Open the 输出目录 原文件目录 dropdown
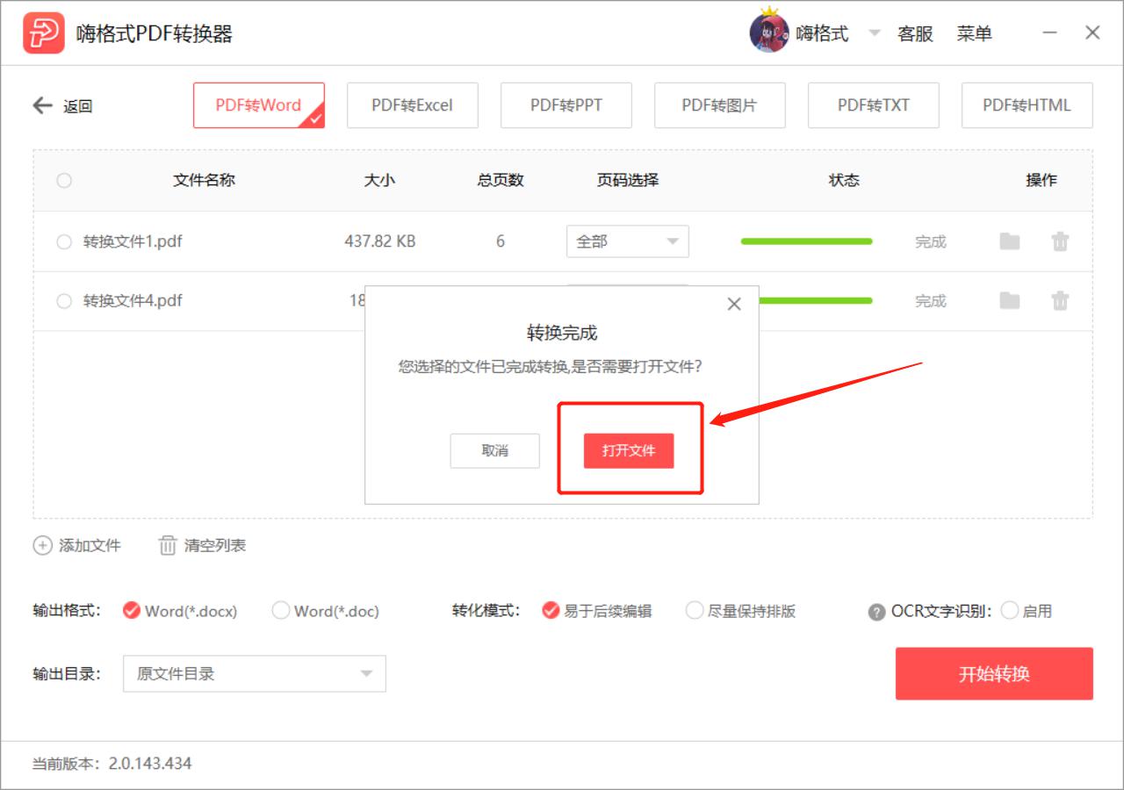Screen dimensions: 1124x790 point(255,673)
